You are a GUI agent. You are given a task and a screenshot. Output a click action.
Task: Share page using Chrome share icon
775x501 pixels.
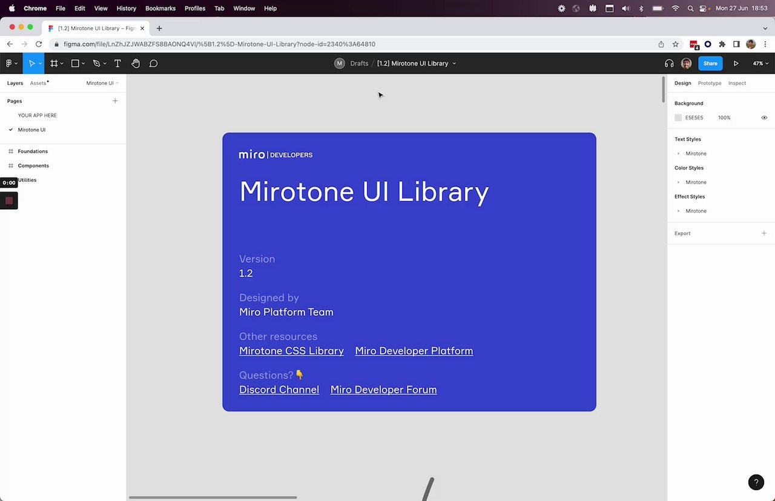pyautogui.click(x=661, y=44)
